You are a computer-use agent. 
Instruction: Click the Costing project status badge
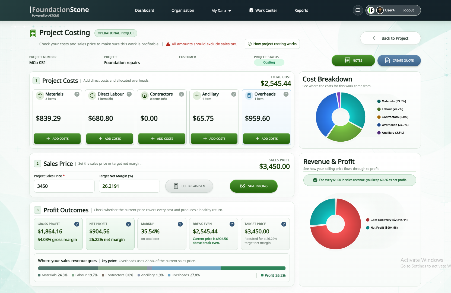[269, 62]
